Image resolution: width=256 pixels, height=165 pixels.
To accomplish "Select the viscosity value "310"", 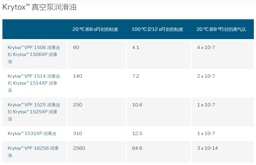I will pyautogui.click(x=77, y=133).
